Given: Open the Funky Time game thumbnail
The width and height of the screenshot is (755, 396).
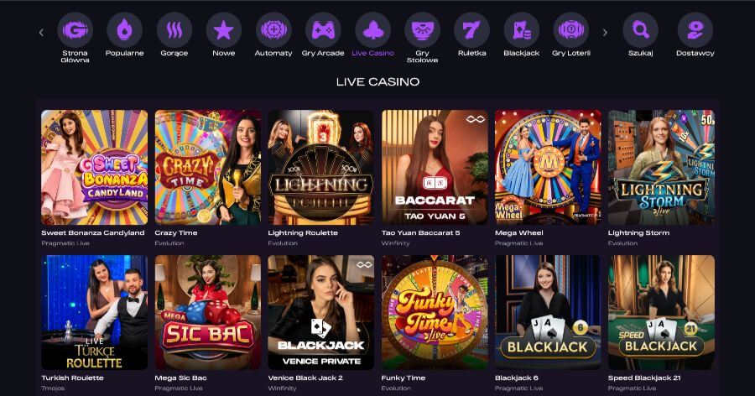Looking at the screenshot, I should pyautogui.click(x=435, y=312).
